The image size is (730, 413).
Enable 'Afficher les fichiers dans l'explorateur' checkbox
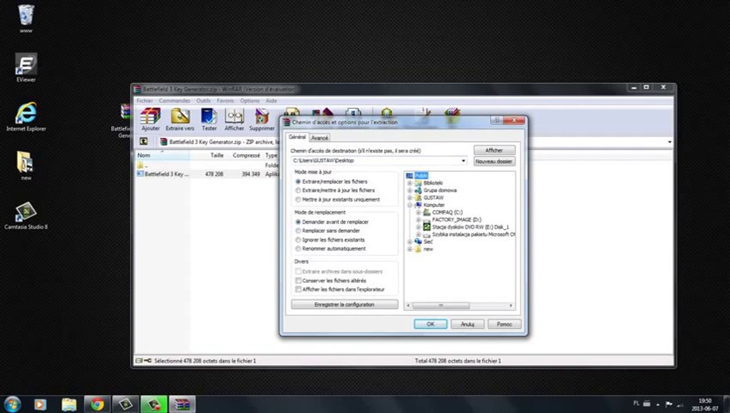pos(298,290)
